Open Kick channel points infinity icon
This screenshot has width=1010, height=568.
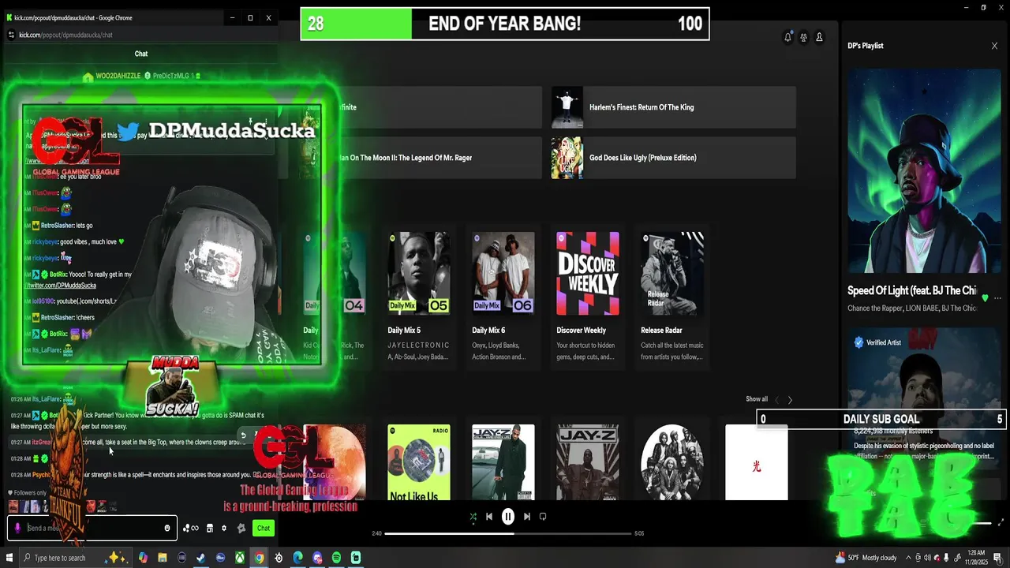190,529
